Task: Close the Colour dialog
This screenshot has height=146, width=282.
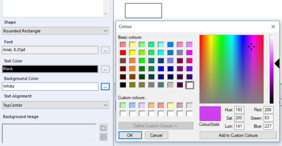Action: pos(273,27)
